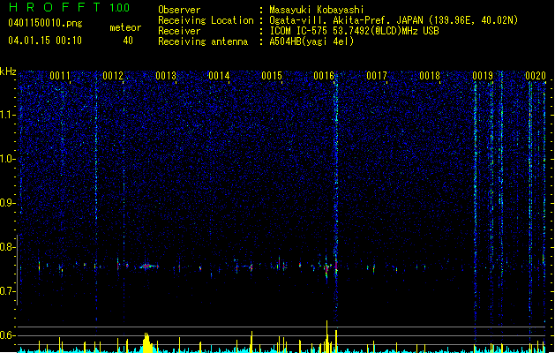Click the 0020 time marker
This screenshot has width=555, height=353.
(x=536, y=76)
